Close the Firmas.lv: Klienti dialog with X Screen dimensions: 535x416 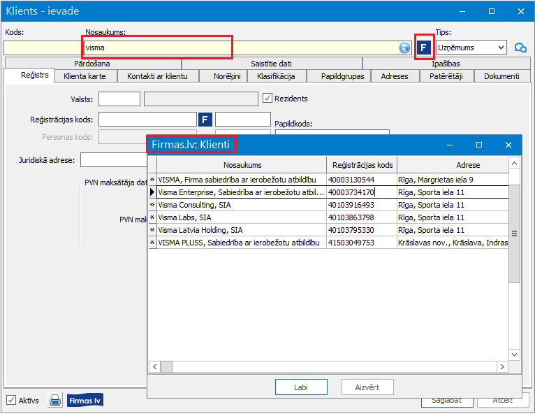tap(508, 145)
